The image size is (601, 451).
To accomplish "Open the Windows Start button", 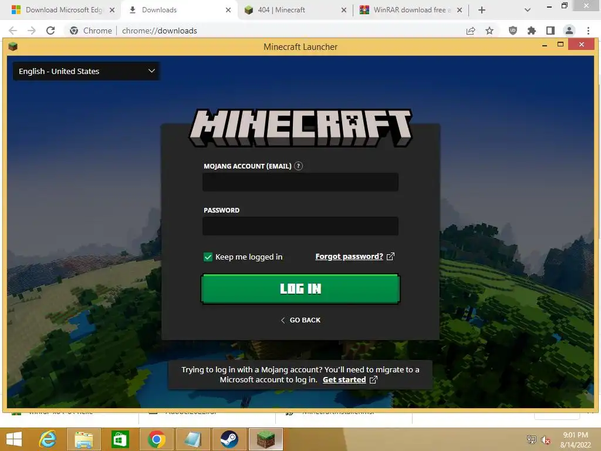I will tap(14, 439).
